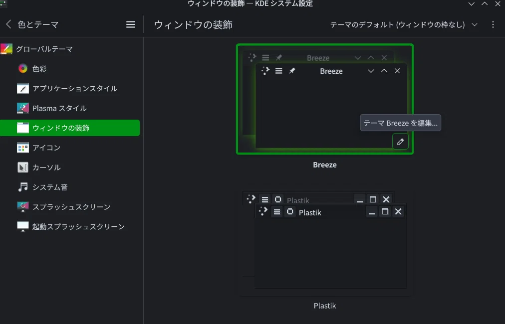
Task: Open アイコン settings page
Action: (x=70, y=148)
